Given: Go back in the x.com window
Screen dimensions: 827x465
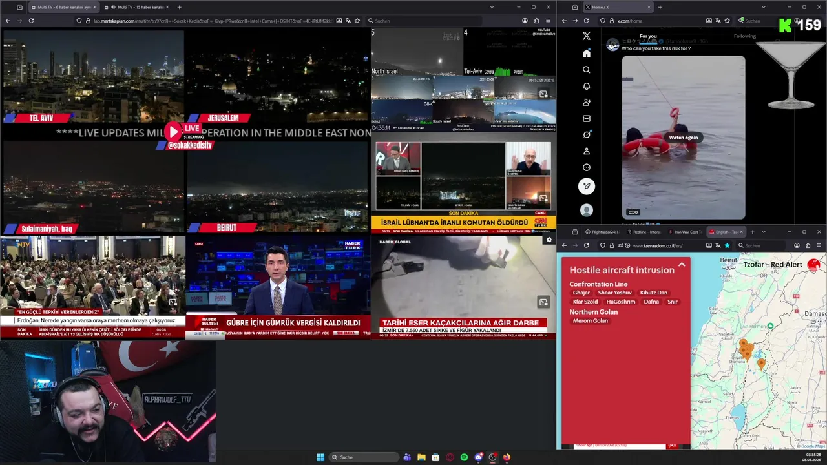Looking at the screenshot, I should pos(564,21).
